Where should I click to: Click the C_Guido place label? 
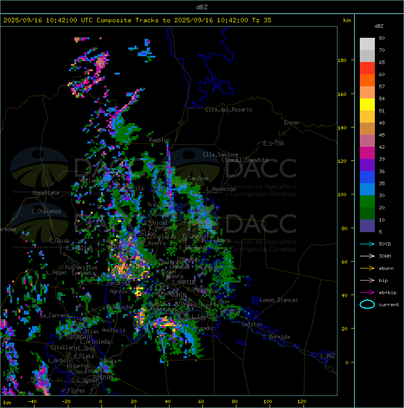(x=59, y=241)
